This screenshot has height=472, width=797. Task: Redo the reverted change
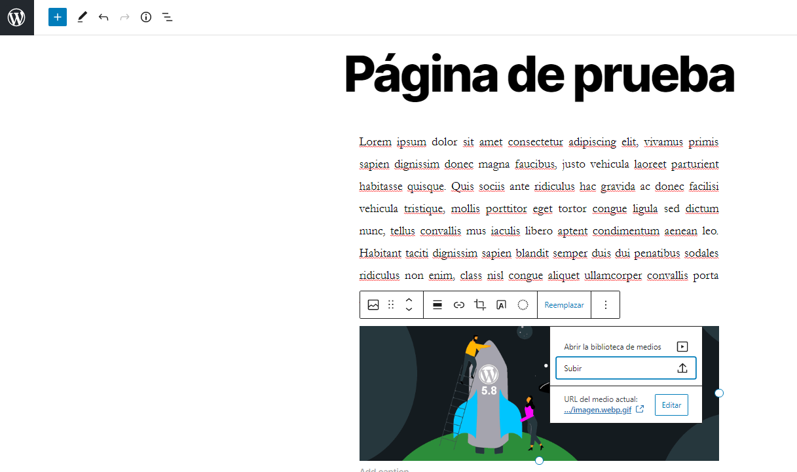click(124, 17)
